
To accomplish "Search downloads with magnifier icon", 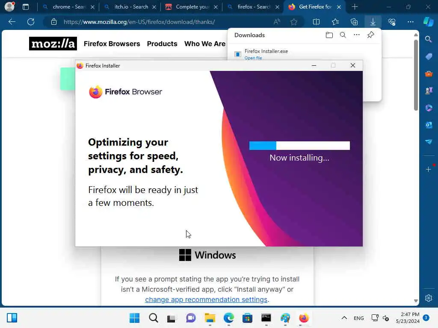I will tap(343, 35).
